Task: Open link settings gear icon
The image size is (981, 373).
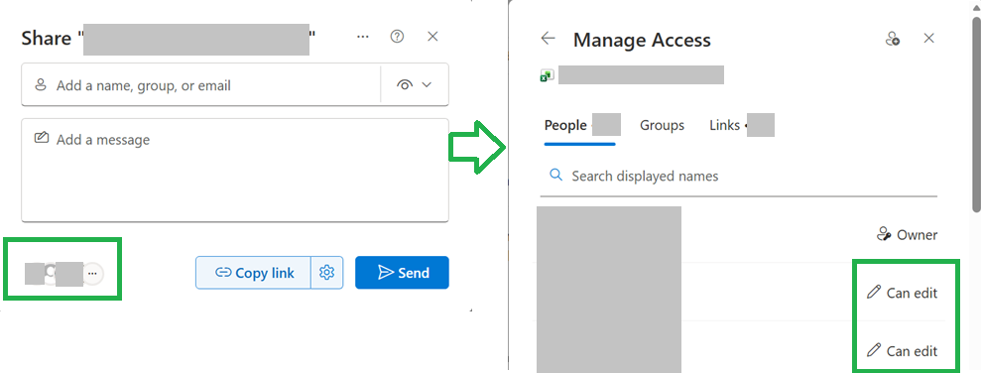Action: (x=327, y=273)
